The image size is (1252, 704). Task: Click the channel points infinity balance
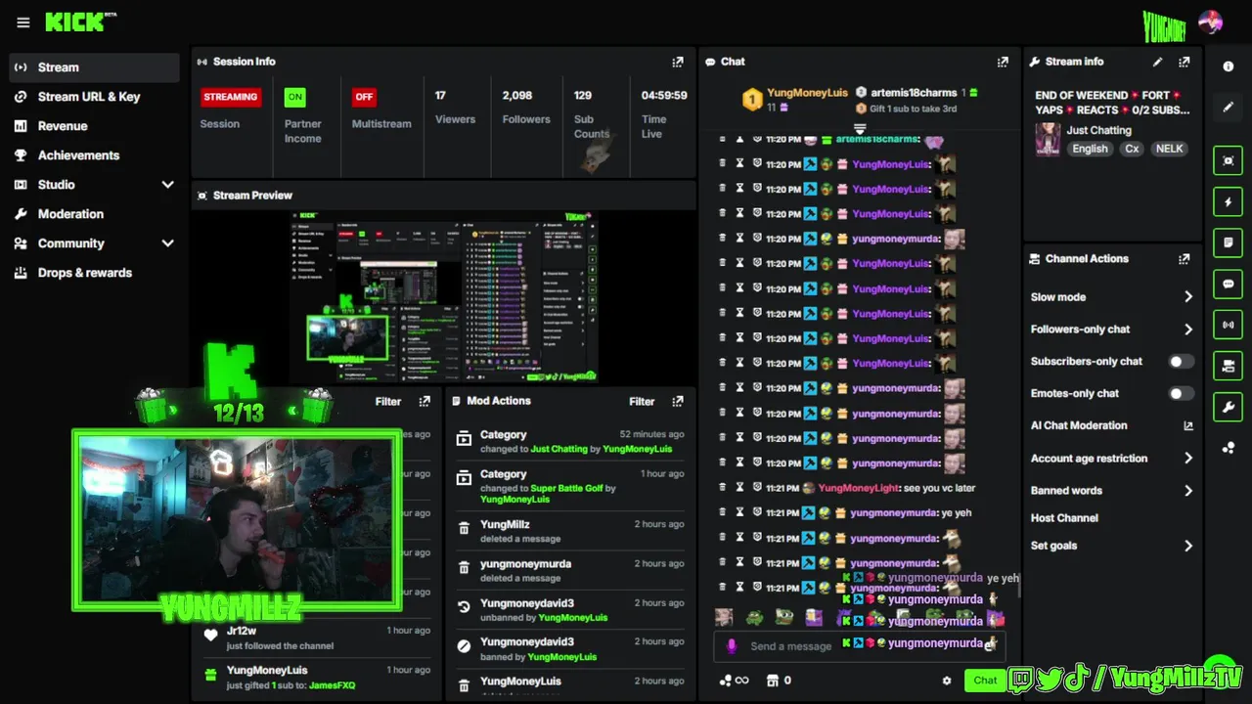coord(734,681)
